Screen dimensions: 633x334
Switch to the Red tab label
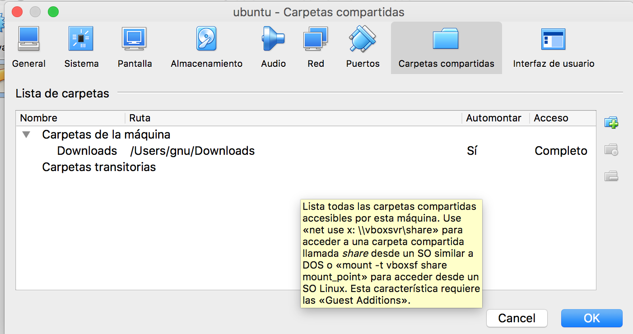(x=316, y=64)
